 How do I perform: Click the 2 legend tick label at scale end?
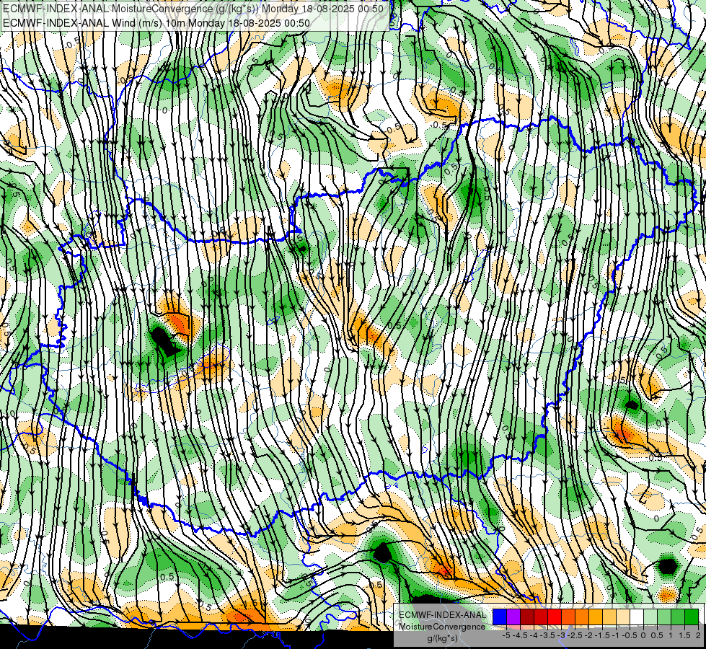click(698, 635)
